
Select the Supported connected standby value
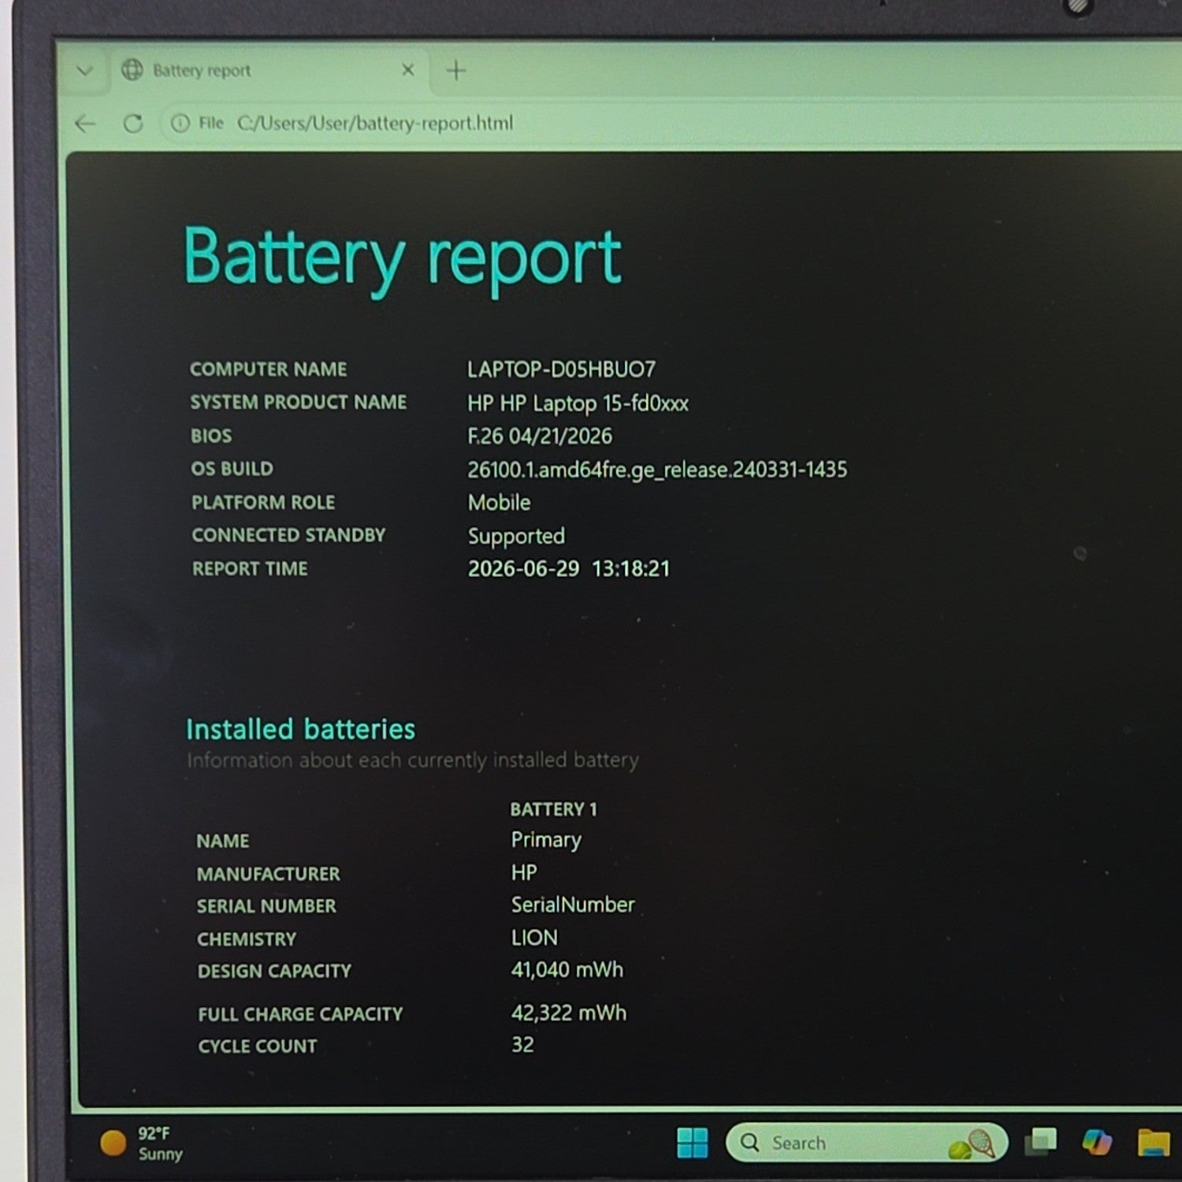pyautogui.click(x=516, y=537)
